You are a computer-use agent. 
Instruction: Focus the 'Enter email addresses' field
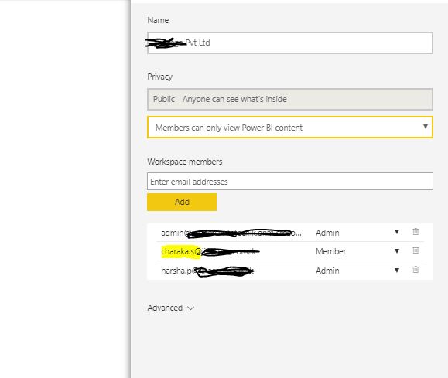(290, 182)
